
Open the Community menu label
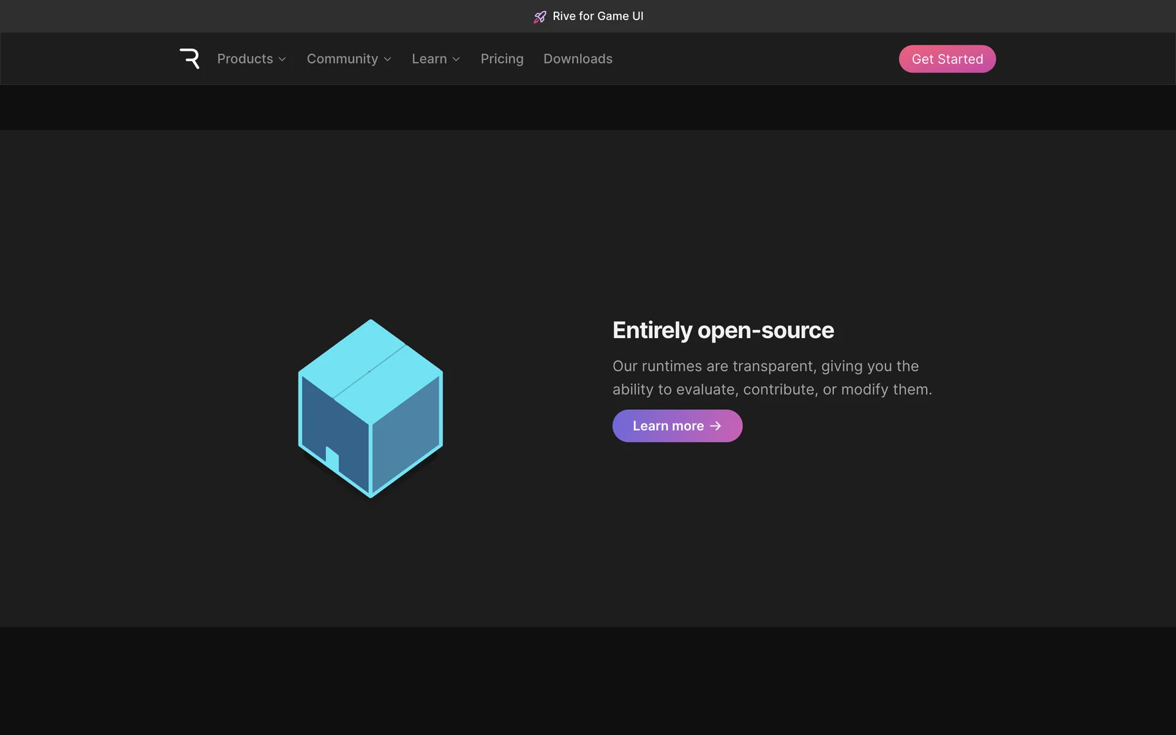(x=342, y=59)
